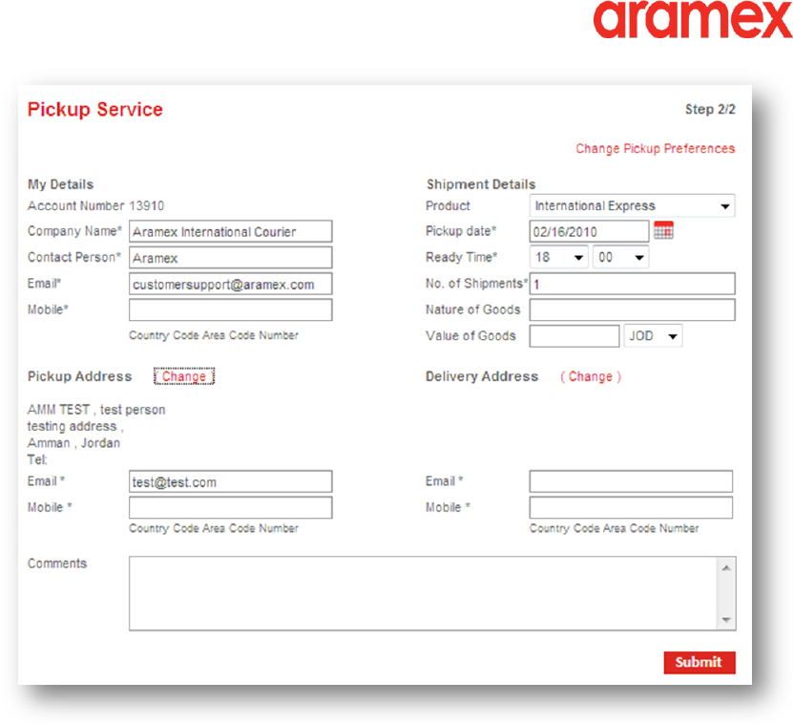Image resolution: width=793 pixels, height=724 pixels.
Task: Click the Change Pickup Preferences link
Action: (x=655, y=149)
